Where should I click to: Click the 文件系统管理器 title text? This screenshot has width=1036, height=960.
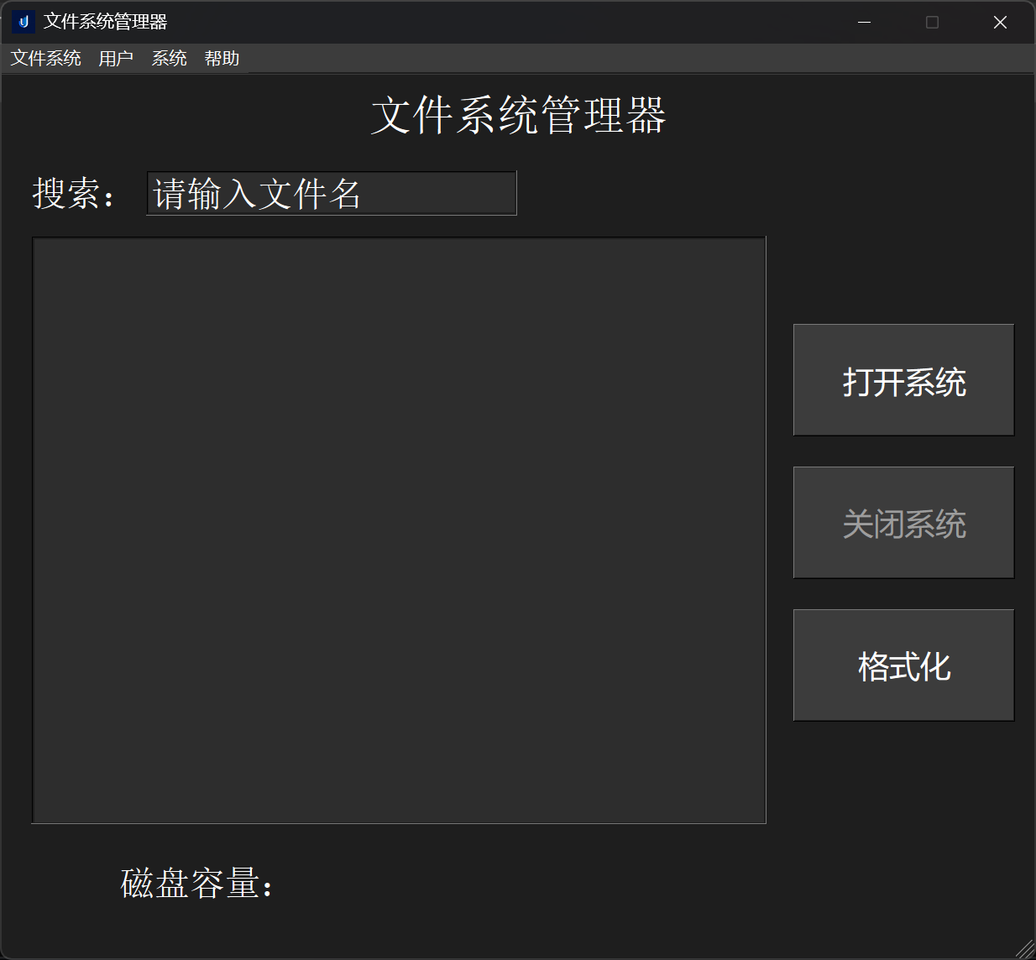(518, 117)
